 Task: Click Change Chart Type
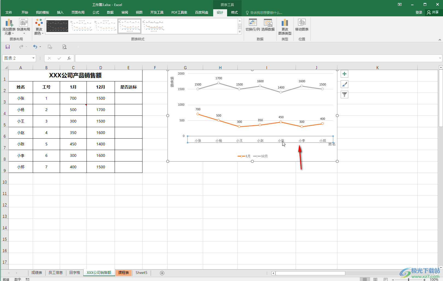285,27
